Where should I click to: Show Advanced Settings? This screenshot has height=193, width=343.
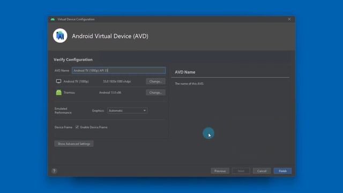tap(74, 144)
